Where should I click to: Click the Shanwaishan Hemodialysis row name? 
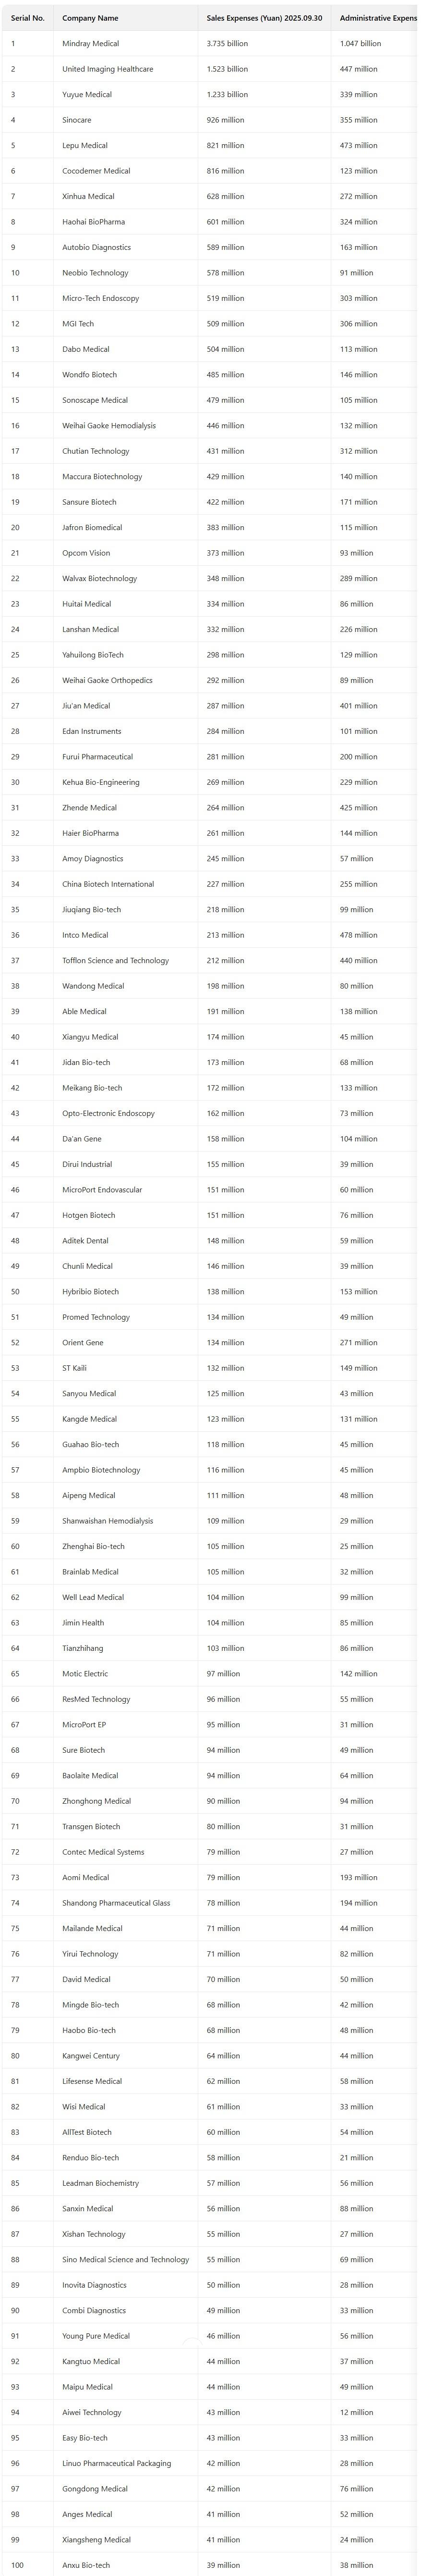(107, 1521)
